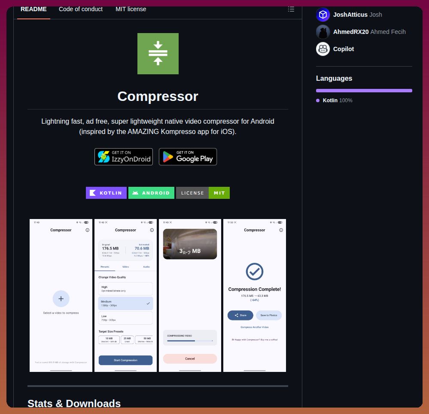429x414 pixels.
Task: Open second screenshot showing video quality presets
Action: click(x=125, y=295)
